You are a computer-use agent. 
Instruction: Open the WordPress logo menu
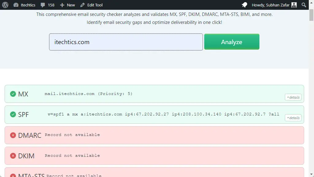5,5
